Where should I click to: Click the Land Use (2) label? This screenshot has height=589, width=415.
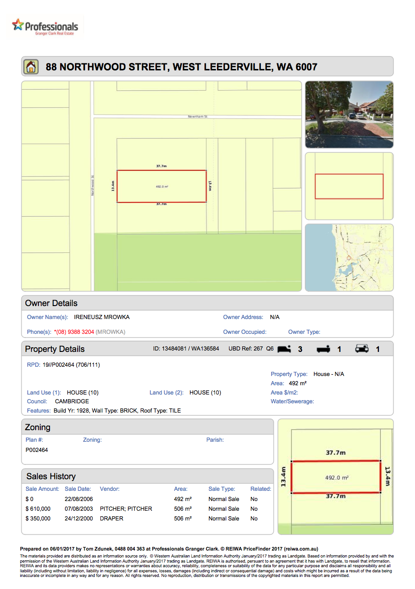tap(167, 393)
